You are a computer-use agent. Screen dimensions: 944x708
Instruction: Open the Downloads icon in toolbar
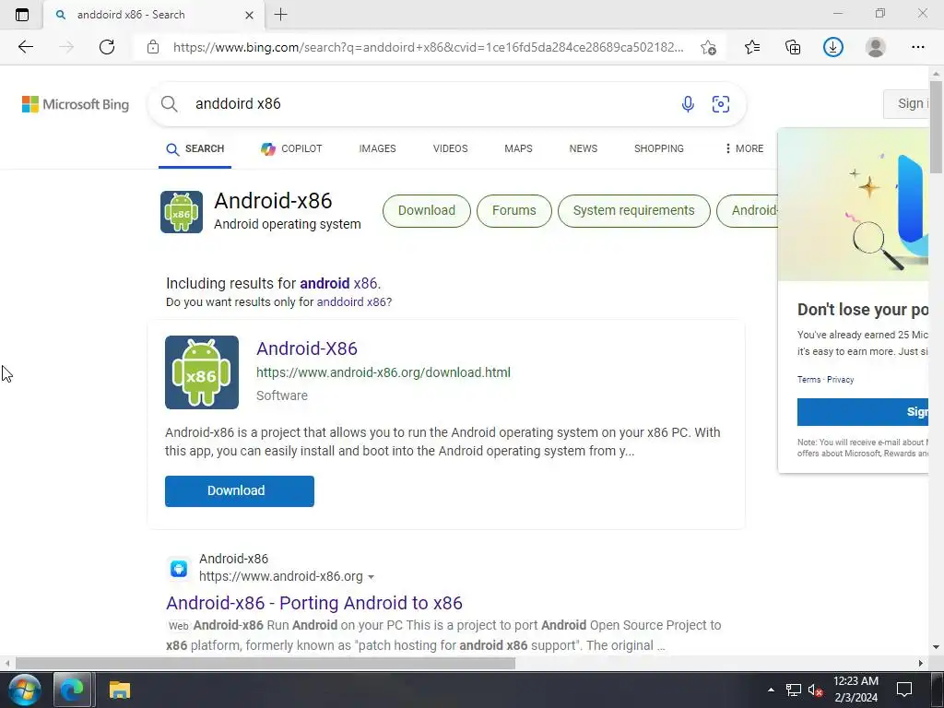(x=833, y=47)
